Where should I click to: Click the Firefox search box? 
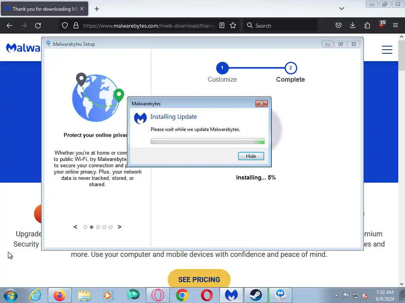click(280, 26)
